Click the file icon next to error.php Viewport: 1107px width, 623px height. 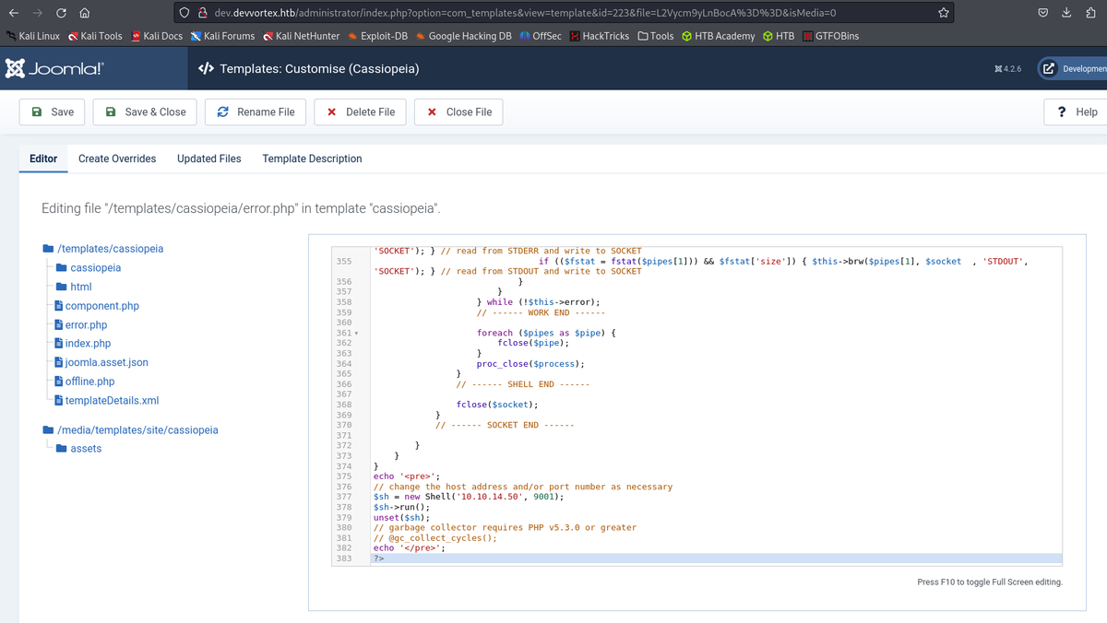tap(58, 325)
